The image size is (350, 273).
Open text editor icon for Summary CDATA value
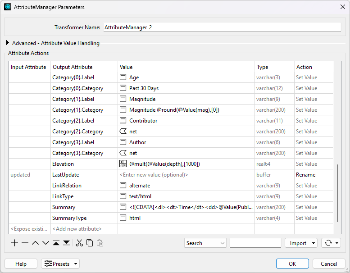tap(123, 207)
